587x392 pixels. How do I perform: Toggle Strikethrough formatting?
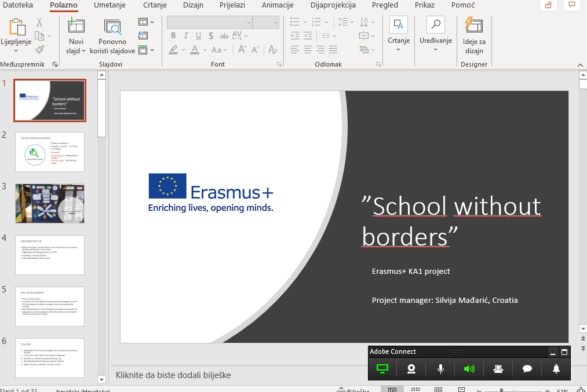click(224, 35)
